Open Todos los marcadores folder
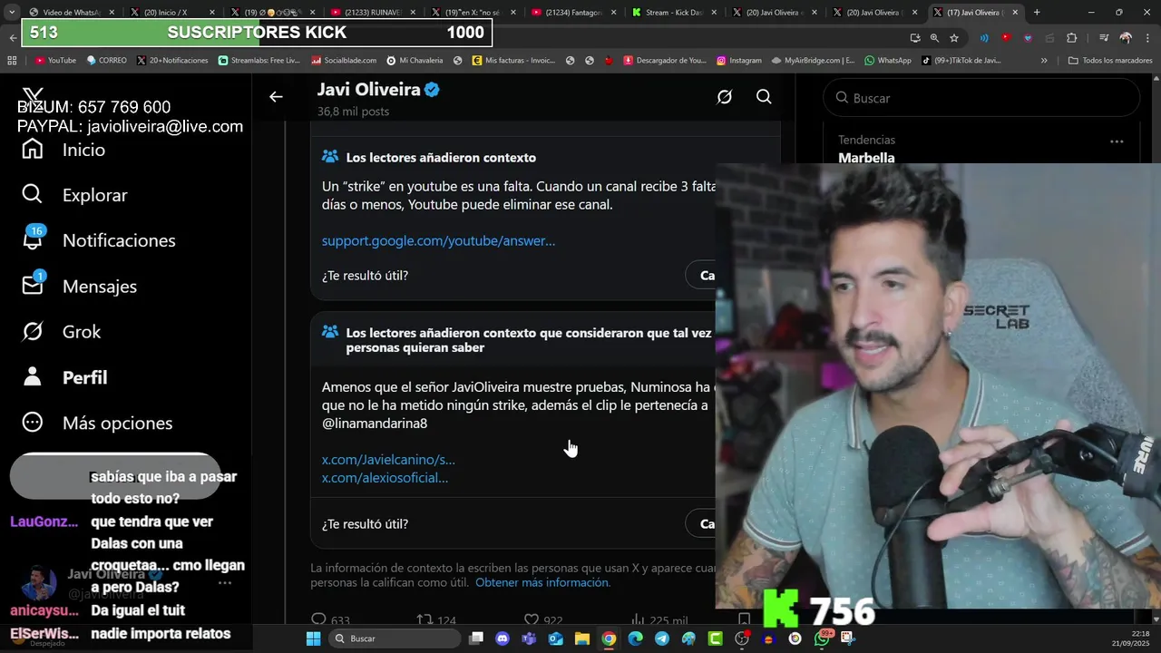Image resolution: width=1161 pixels, height=653 pixels. tap(1110, 61)
